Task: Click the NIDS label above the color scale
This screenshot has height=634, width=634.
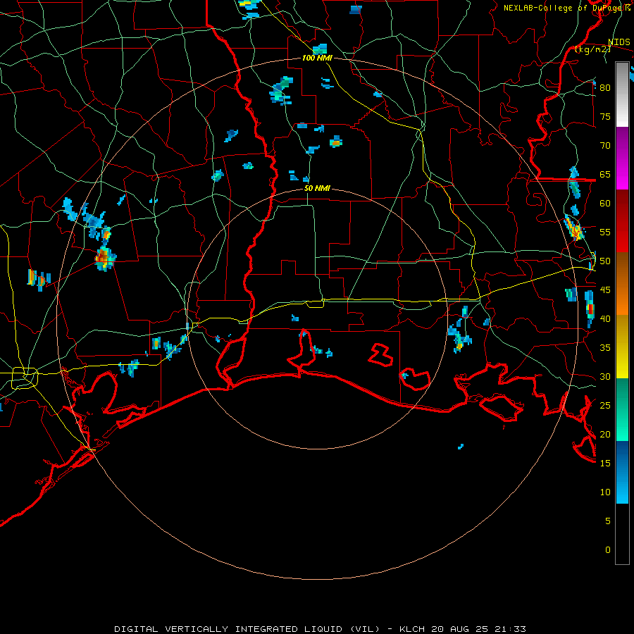Action: pos(619,42)
